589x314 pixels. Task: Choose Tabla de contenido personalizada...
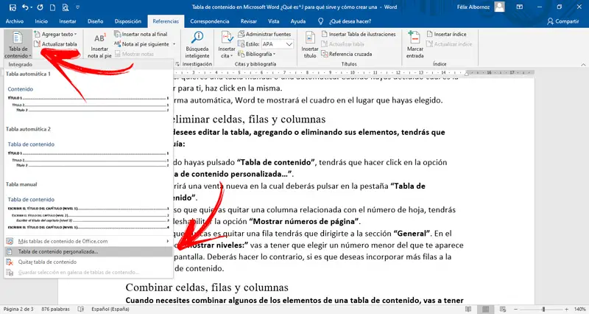[88, 251]
